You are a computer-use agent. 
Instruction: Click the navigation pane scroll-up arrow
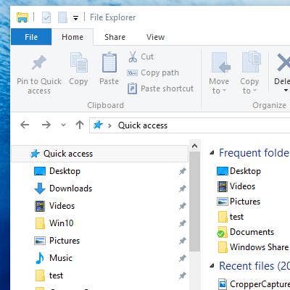(194, 146)
